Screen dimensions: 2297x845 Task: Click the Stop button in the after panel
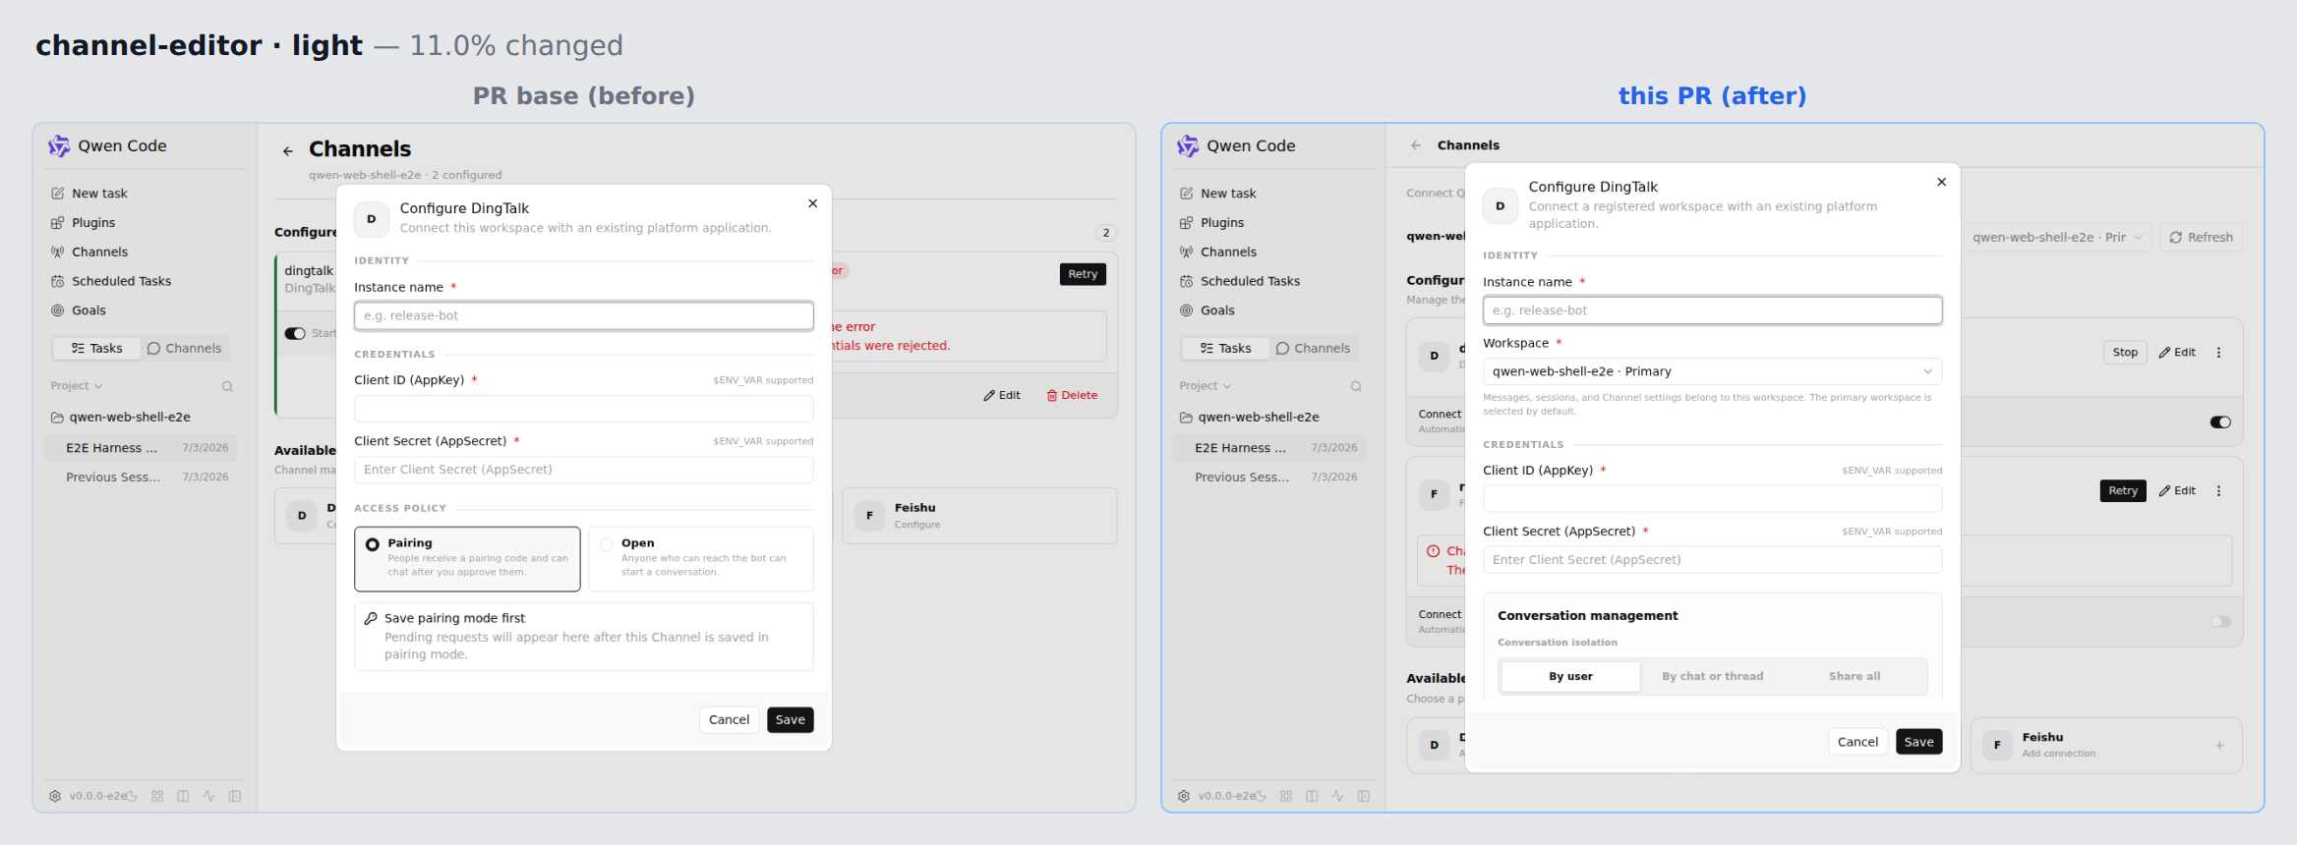click(x=2125, y=353)
